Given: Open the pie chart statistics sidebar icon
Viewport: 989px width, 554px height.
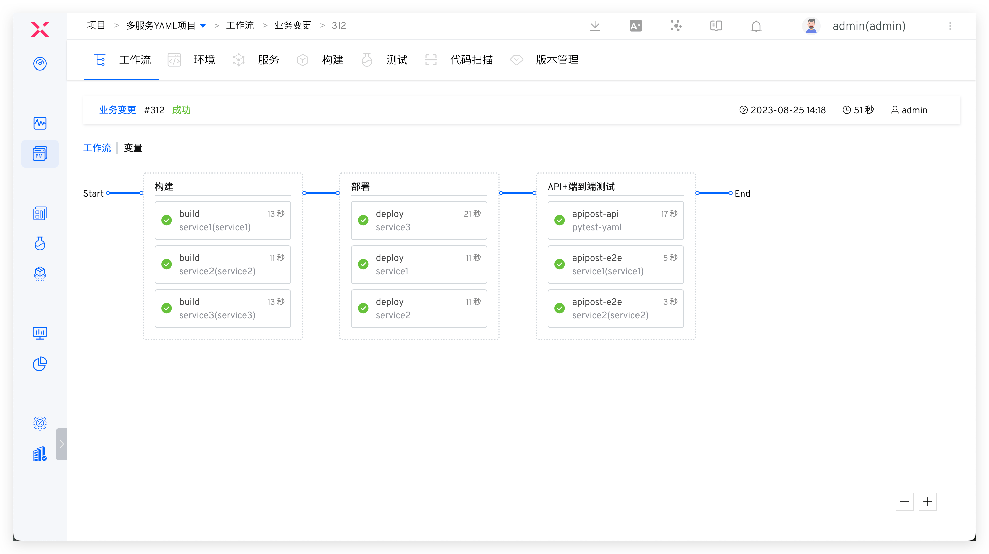Looking at the screenshot, I should pyautogui.click(x=40, y=364).
